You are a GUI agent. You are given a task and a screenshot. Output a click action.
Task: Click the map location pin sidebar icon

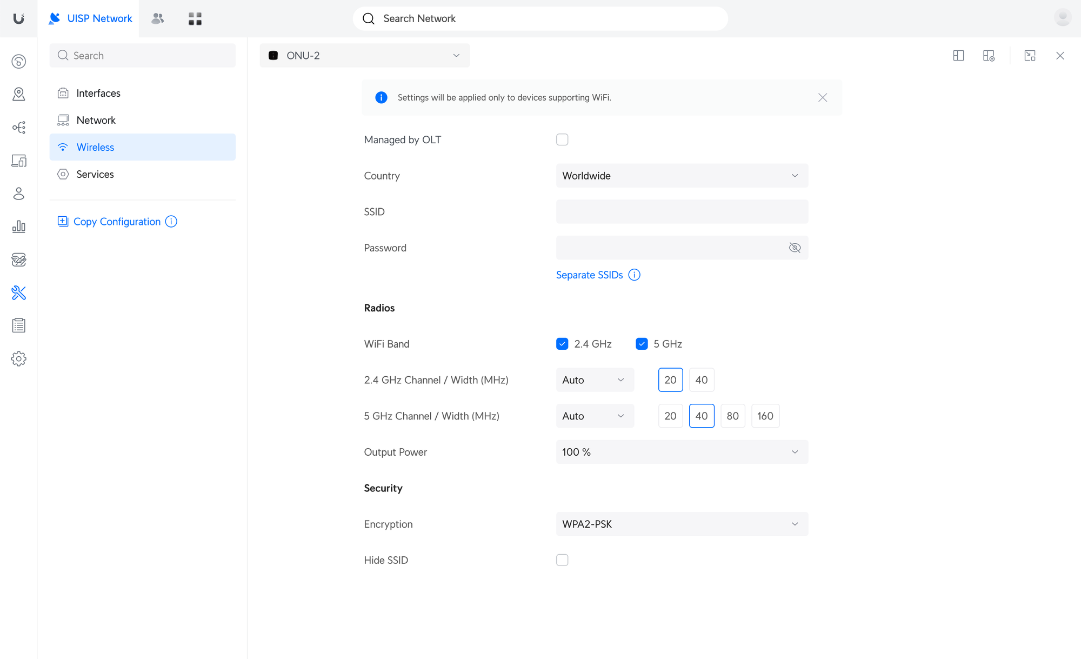[x=18, y=94]
